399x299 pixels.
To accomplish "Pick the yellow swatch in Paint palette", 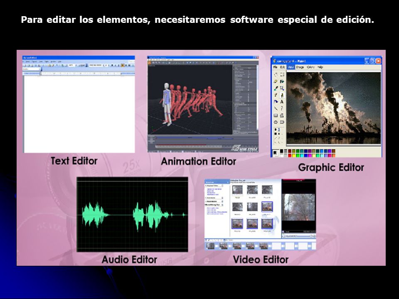I will pos(294,156).
